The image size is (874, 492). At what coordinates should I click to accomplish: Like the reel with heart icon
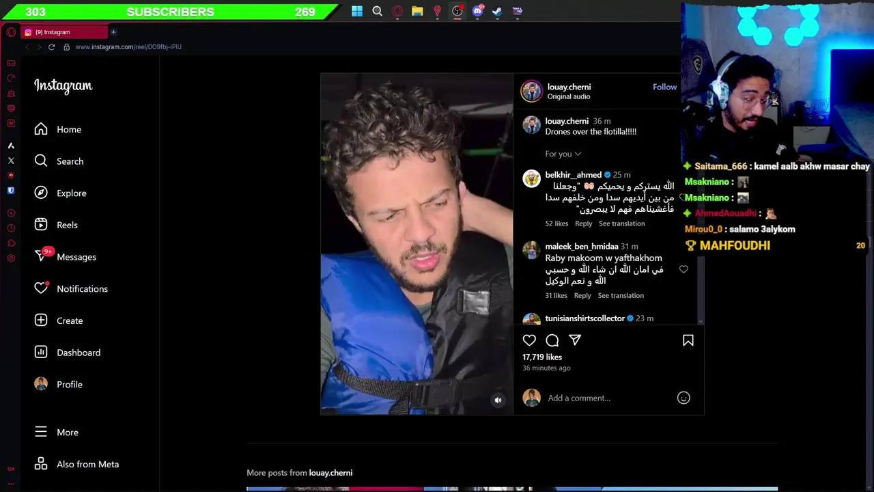click(x=529, y=340)
